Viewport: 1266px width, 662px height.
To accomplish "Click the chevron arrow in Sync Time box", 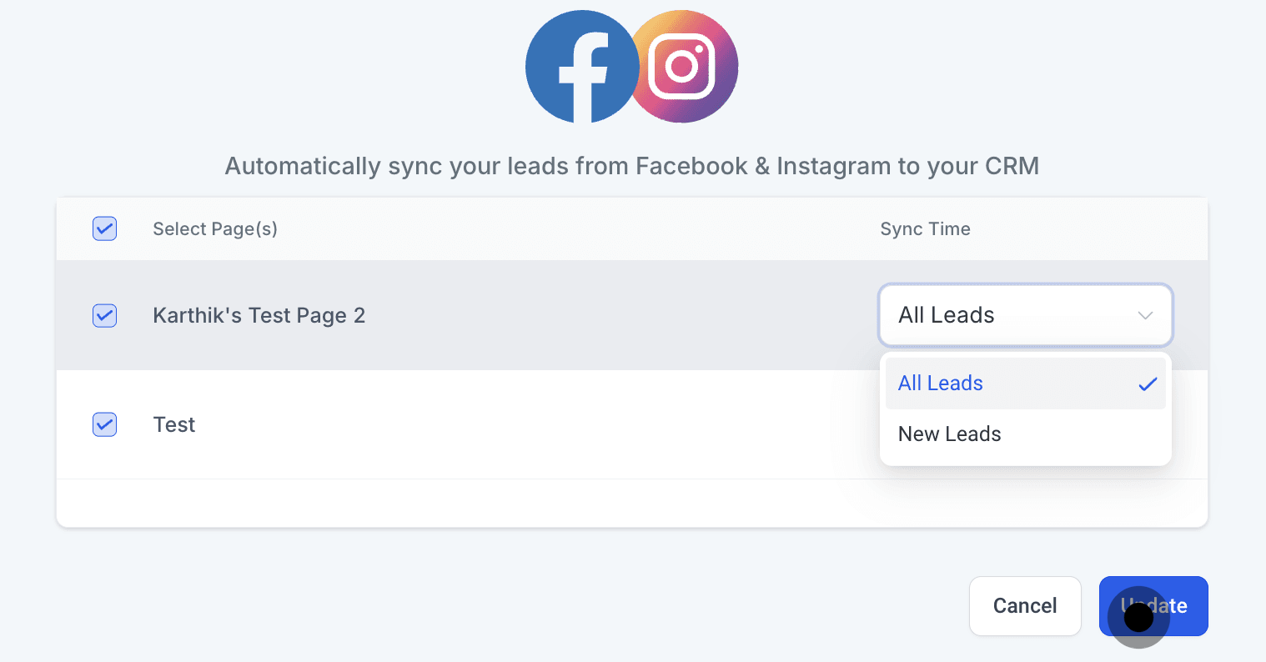I will click(1145, 315).
